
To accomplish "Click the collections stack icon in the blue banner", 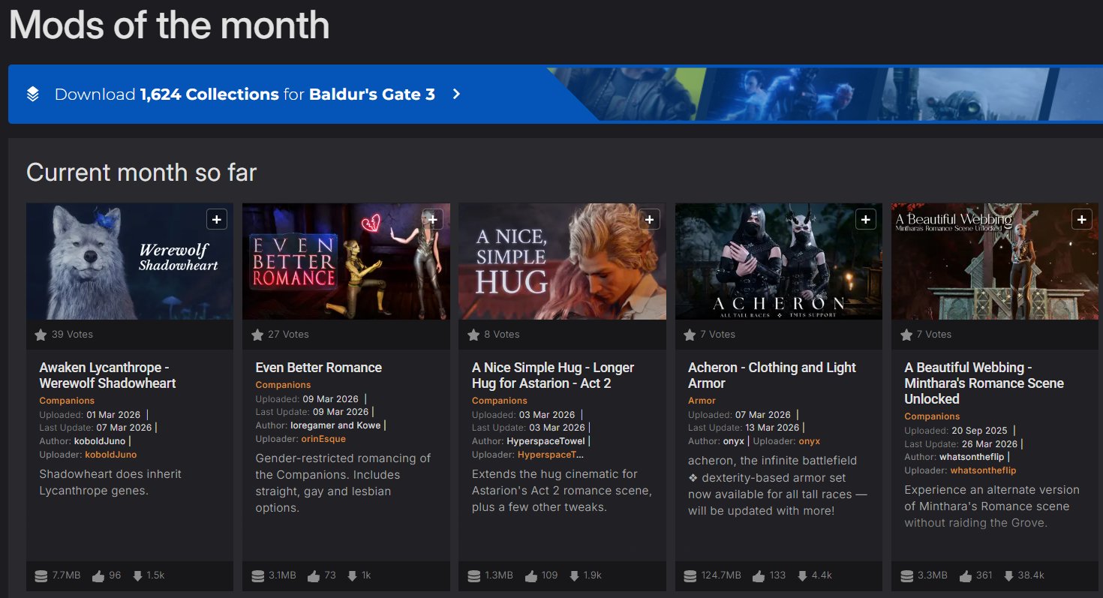I will 32,94.
